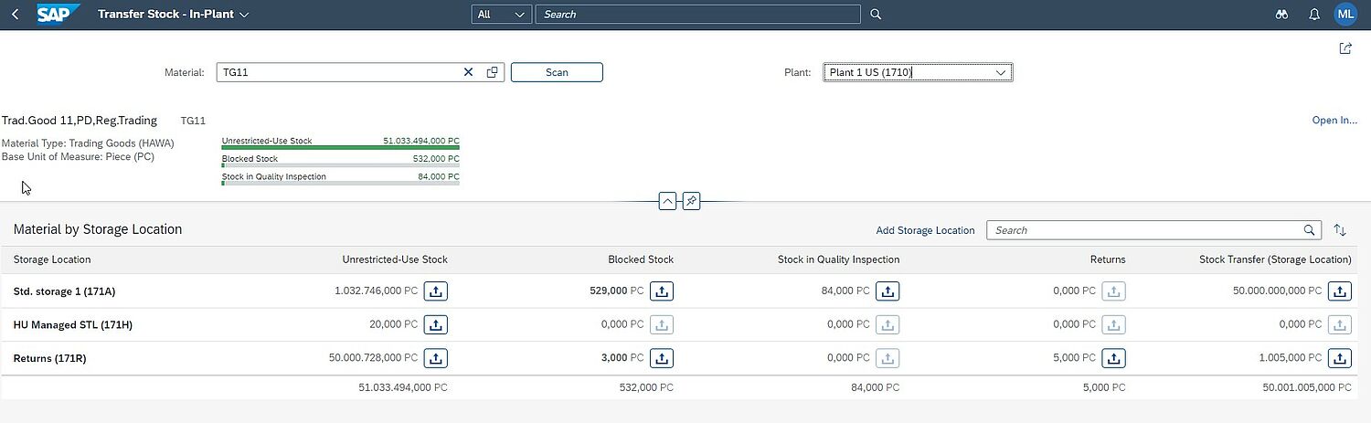Click the Add Storage Location link
This screenshot has width=1371, height=423.
pyautogui.click(x=925, y=230)
